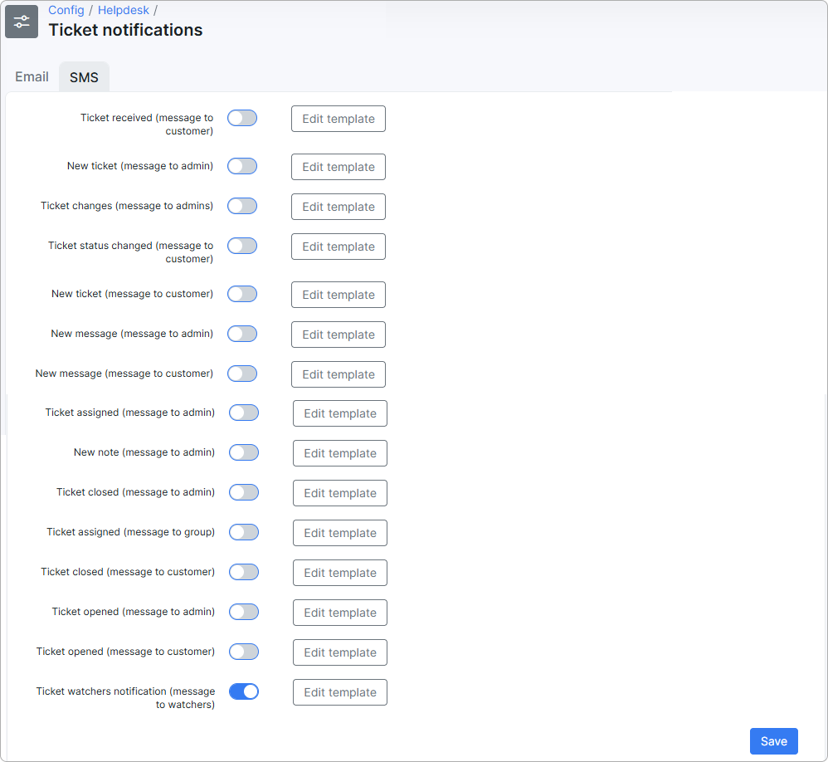
Task: Edit template for Ticket opened (message to admin)
Action: coord(340,613)
